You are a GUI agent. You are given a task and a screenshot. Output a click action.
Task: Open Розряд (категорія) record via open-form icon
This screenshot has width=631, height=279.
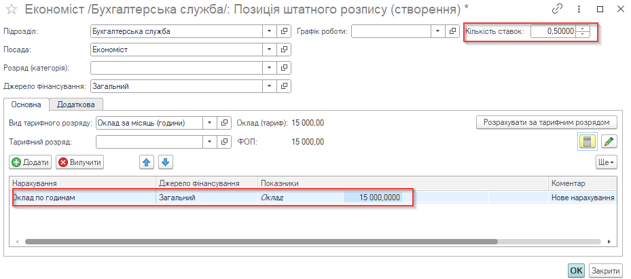[284, 68]
